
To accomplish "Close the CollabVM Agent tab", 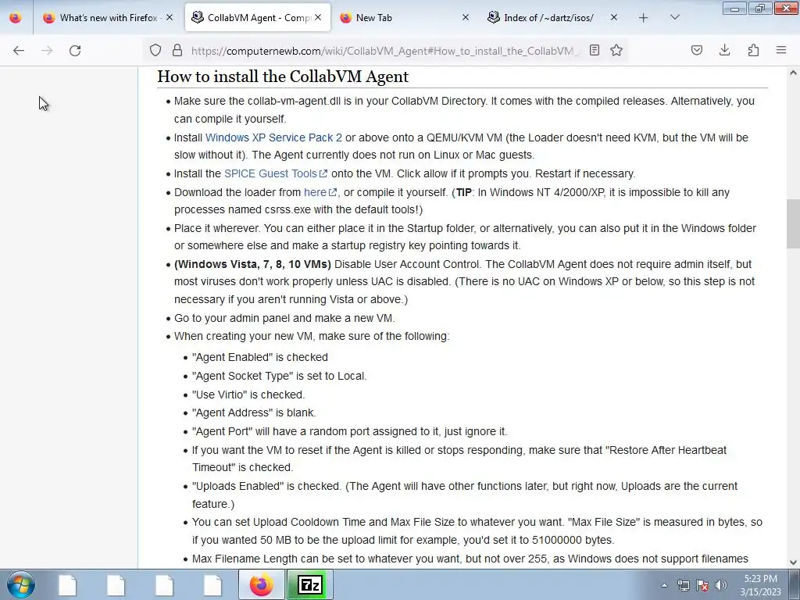I will pos(318,17).
